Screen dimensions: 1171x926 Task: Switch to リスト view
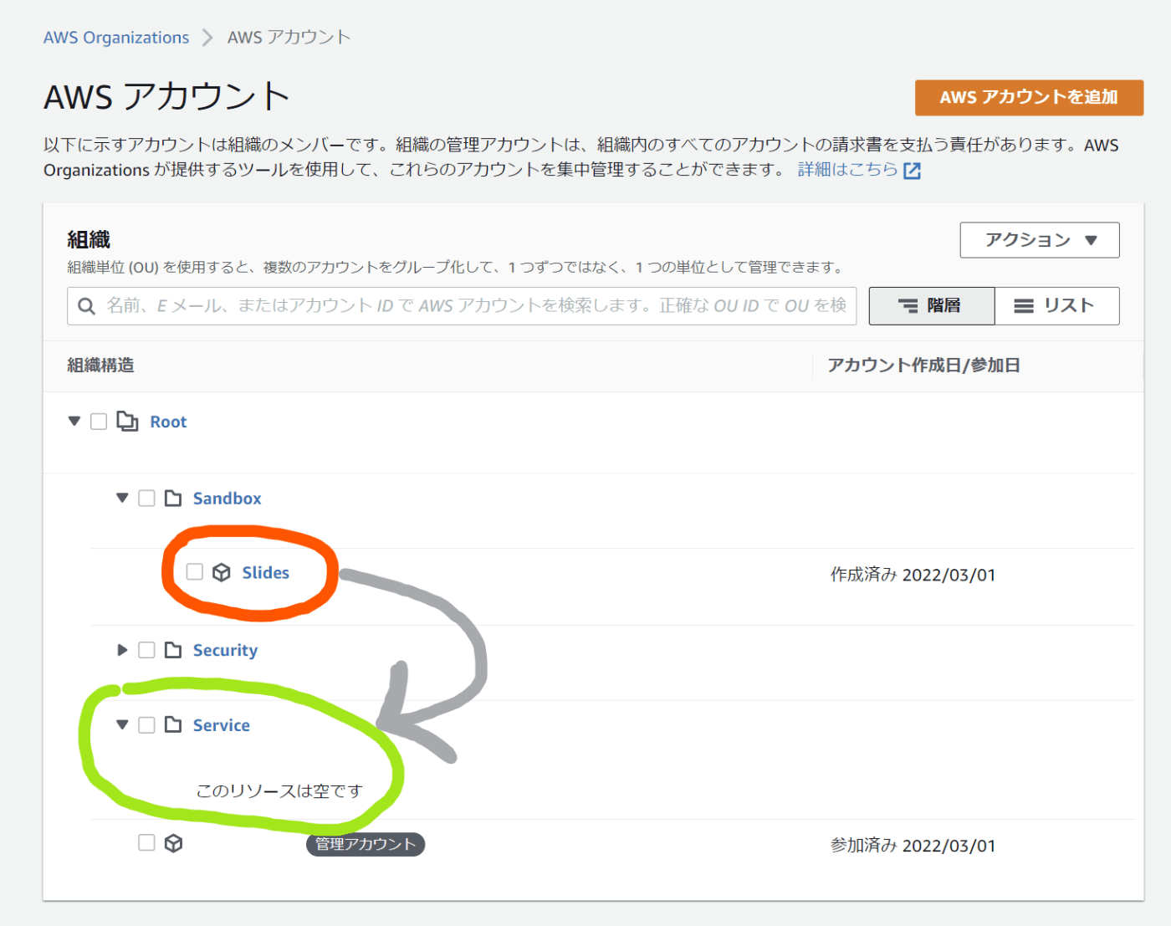tap(1057, 306)
